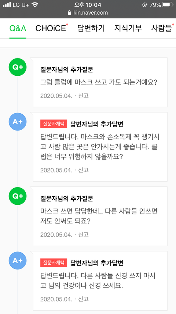Tap the first blue A+ icon
This screenshot has width=176, height=314.
click(x=18, y=122)
